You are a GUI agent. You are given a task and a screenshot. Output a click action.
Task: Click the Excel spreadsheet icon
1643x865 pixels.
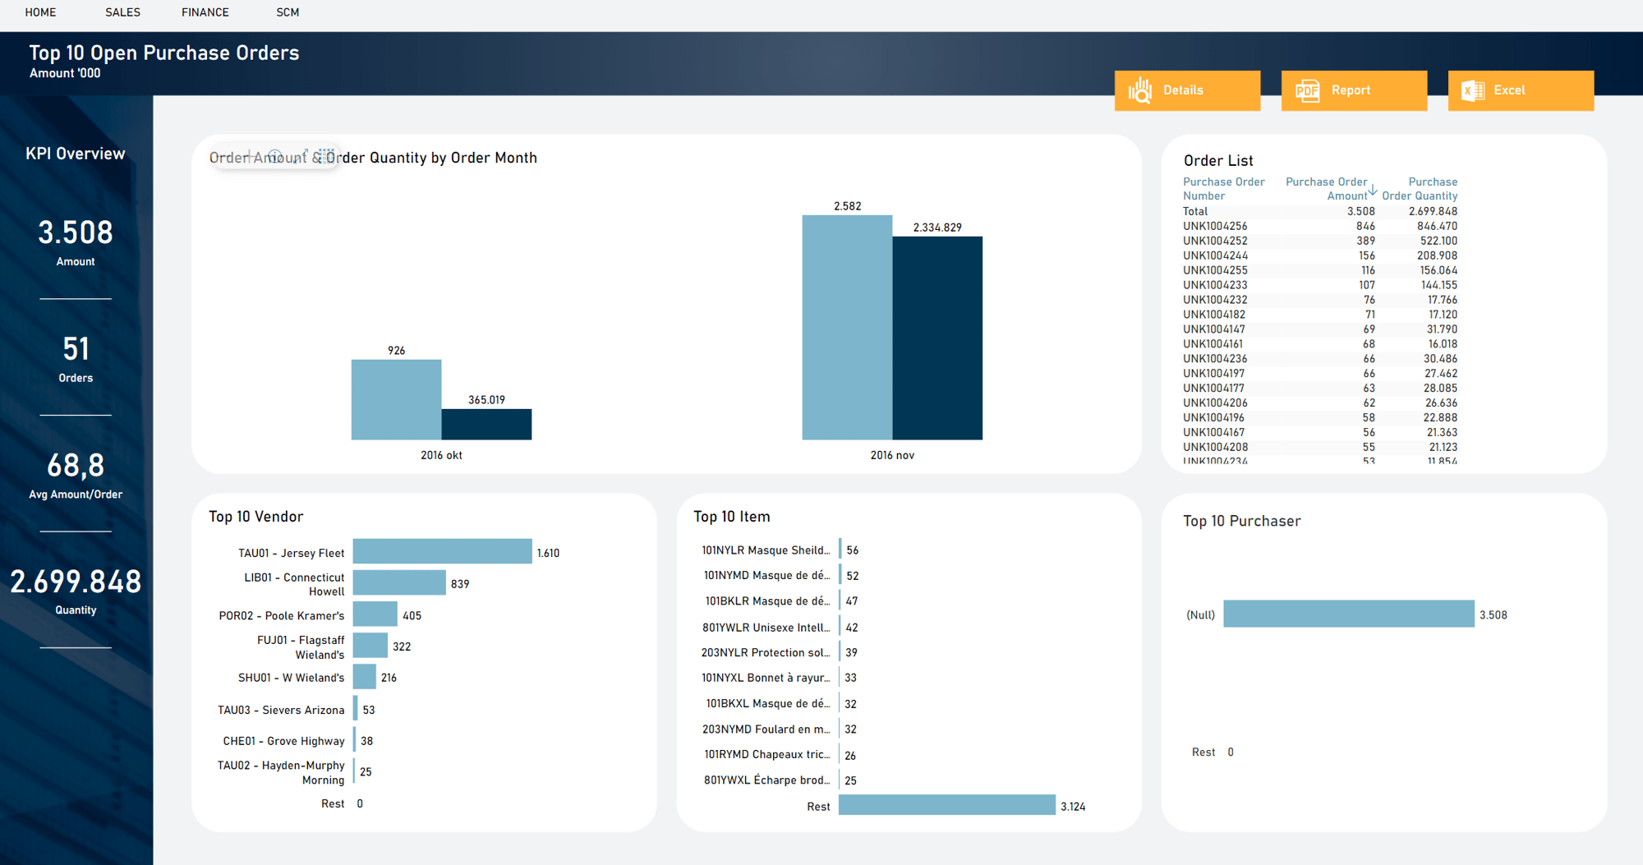point(1471,90)
